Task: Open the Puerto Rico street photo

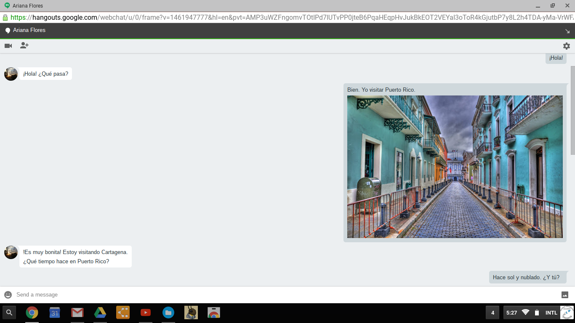Action: tap(455, 167)
